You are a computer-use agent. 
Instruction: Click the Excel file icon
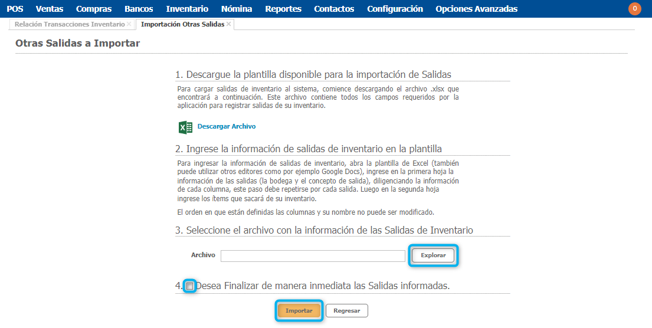coord(185,127)
